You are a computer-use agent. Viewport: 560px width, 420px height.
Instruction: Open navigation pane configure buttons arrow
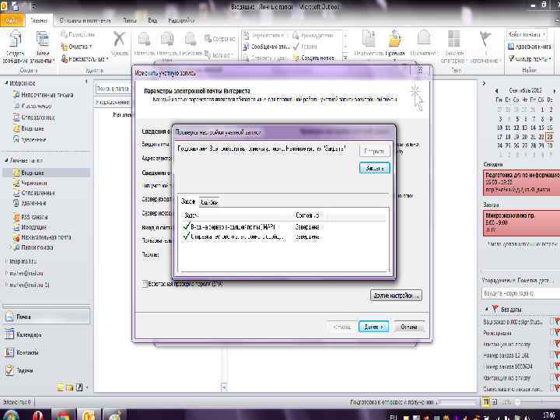click(87, 387)
